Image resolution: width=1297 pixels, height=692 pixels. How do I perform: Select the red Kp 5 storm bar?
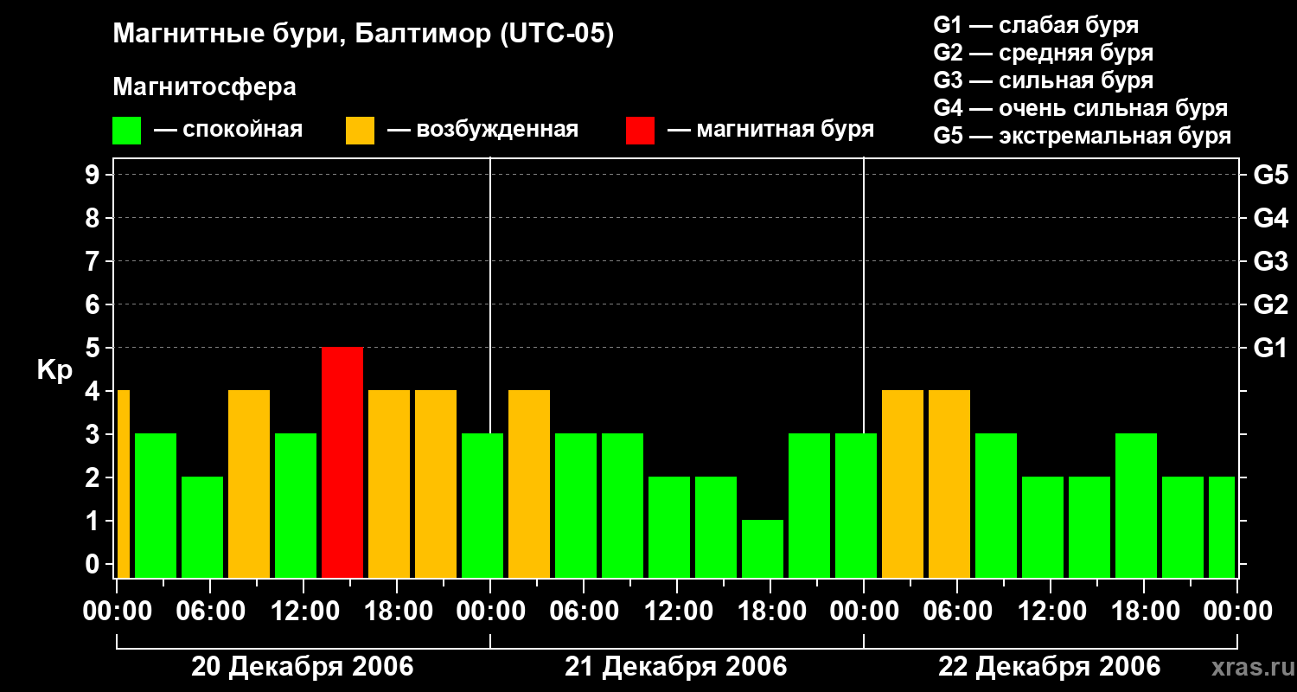coord(342,462)
